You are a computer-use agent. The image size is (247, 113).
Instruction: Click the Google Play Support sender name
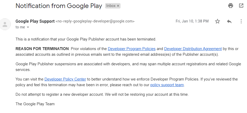35,21
